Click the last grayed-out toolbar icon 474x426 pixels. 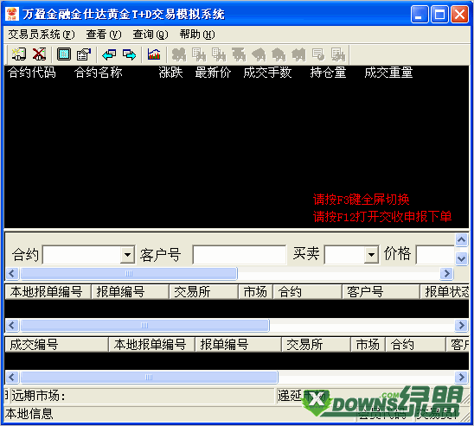point(338,54)
